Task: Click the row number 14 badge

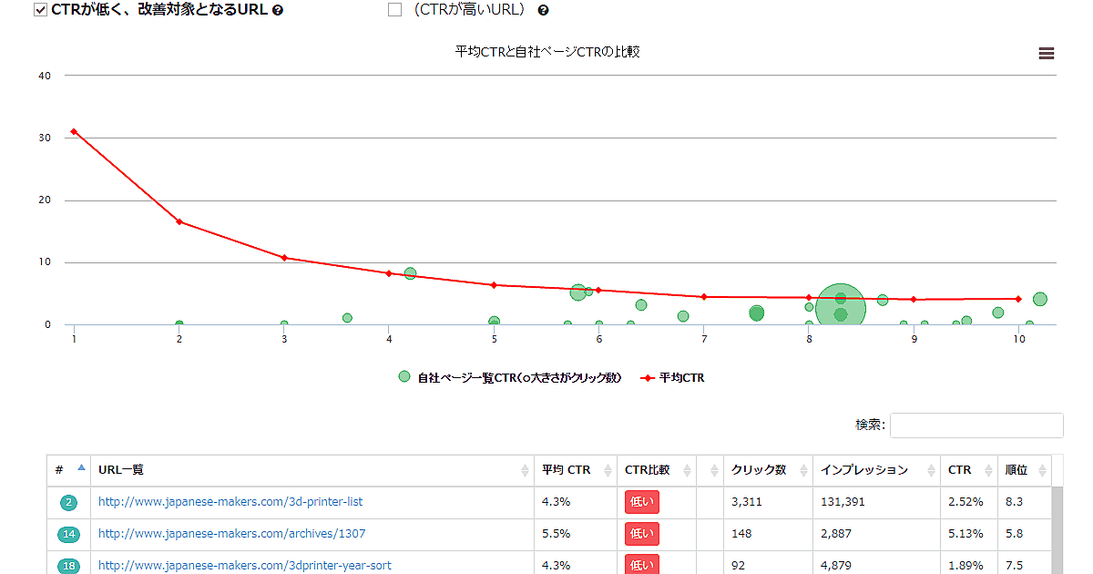Action: coord(69,534)
